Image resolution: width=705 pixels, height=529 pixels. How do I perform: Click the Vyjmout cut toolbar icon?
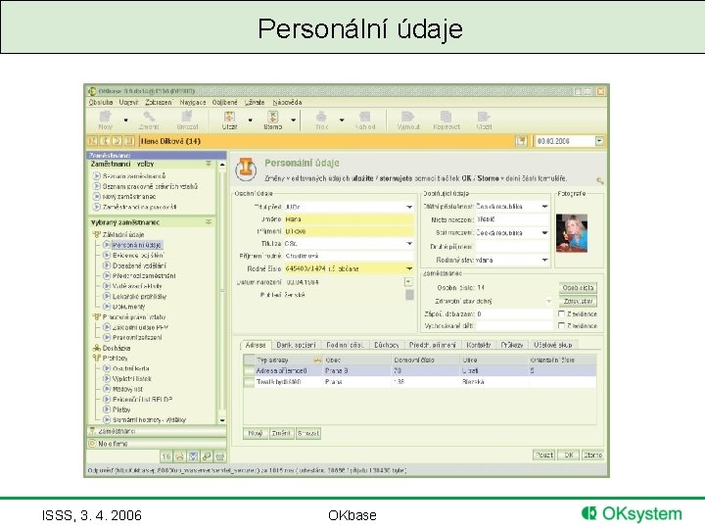click(407, 117)
